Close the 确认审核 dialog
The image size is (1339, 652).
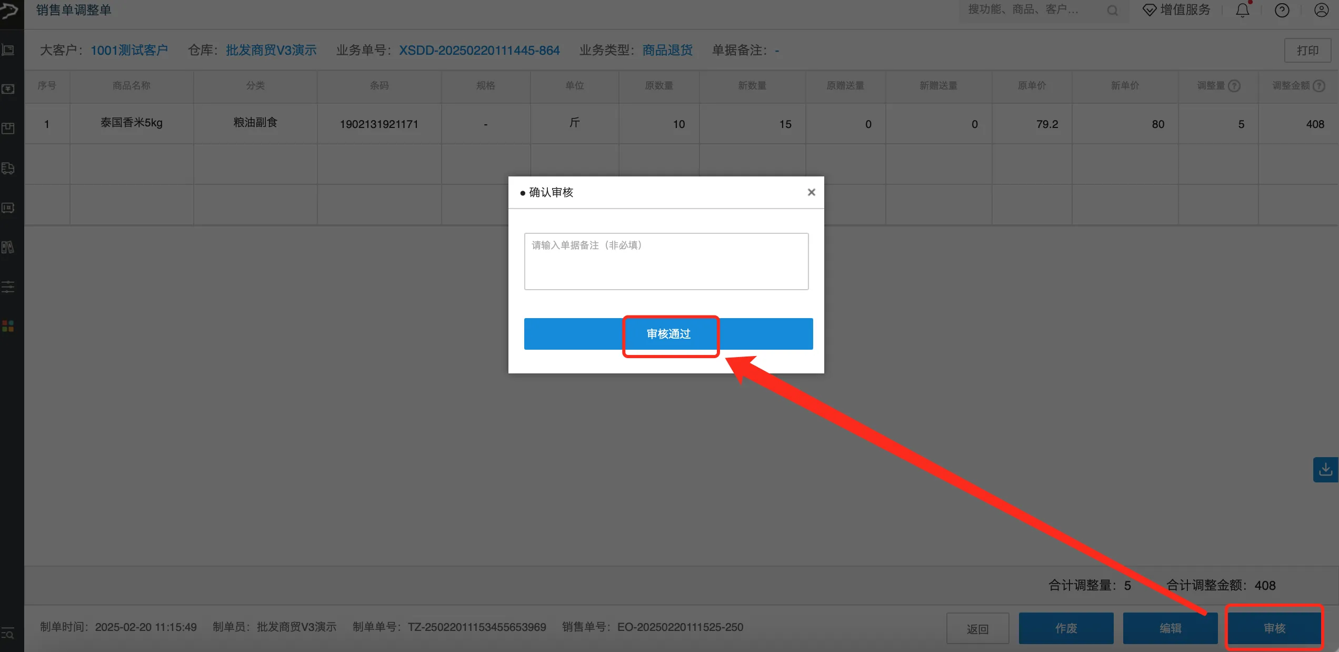[811, 192]
